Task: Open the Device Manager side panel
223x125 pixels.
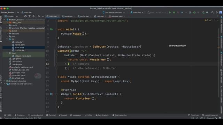Action: [221, 76]
